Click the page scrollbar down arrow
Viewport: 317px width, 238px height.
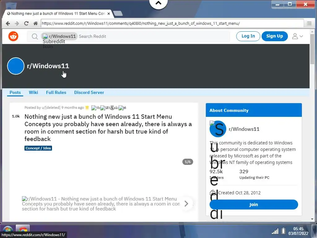[312, 219]
